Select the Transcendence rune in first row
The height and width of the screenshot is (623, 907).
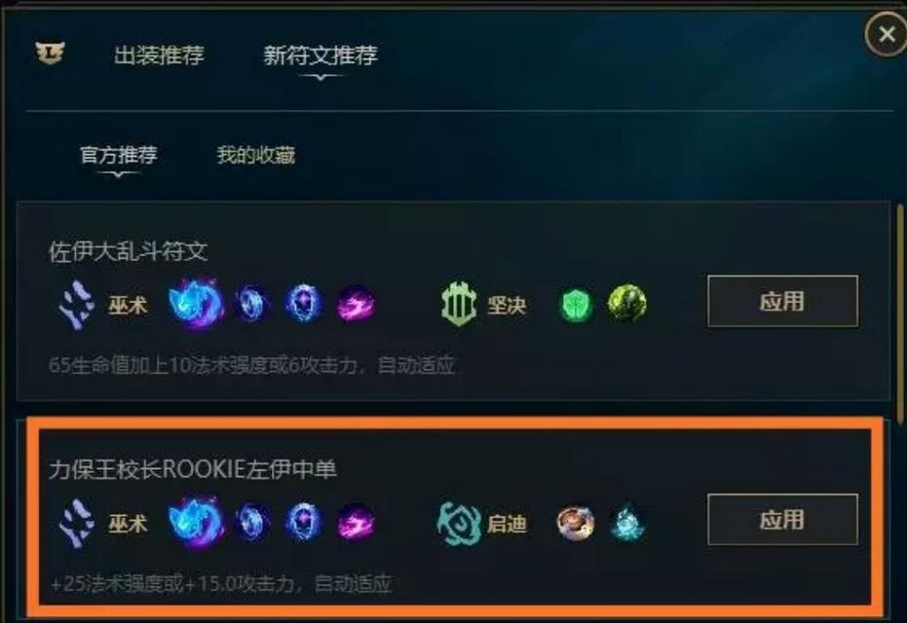303,303
